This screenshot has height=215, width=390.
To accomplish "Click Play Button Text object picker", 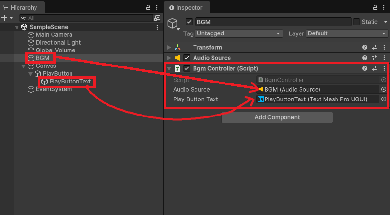I will coord(383,99).
